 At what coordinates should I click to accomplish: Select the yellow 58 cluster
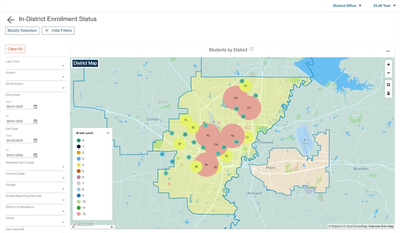(x=196, y=167)
